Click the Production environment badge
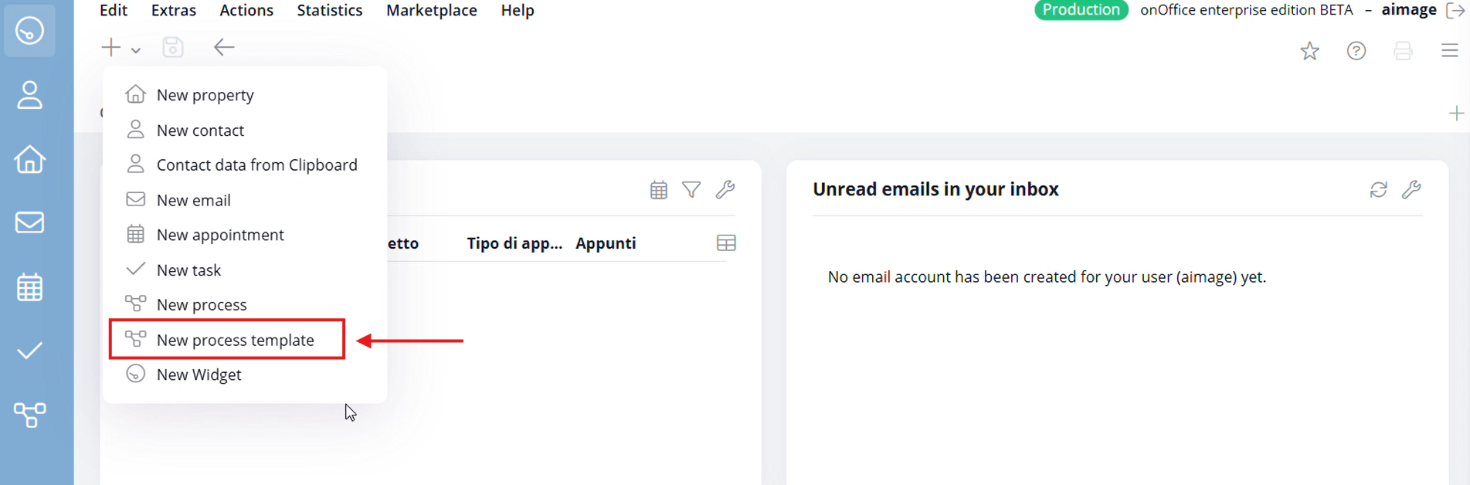Viewport: 1470px width, 485px height. tap(1081, 10)
